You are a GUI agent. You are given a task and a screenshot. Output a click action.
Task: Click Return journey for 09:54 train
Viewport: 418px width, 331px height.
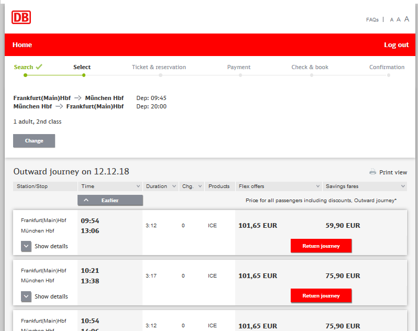(321, 246)
